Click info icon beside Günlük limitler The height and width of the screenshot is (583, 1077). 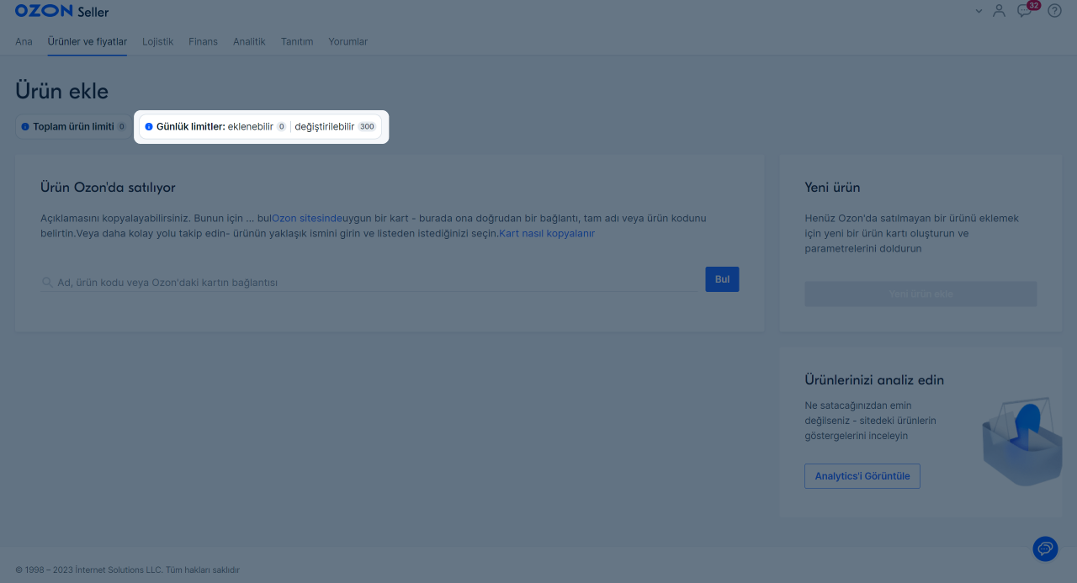149,127
